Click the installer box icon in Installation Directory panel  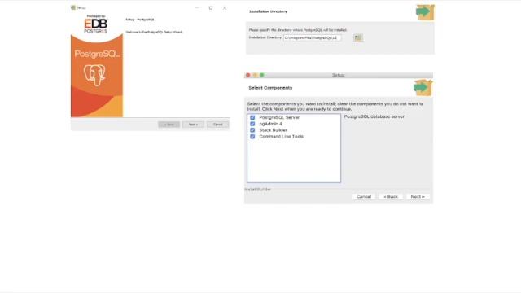[x=425, y=12]
